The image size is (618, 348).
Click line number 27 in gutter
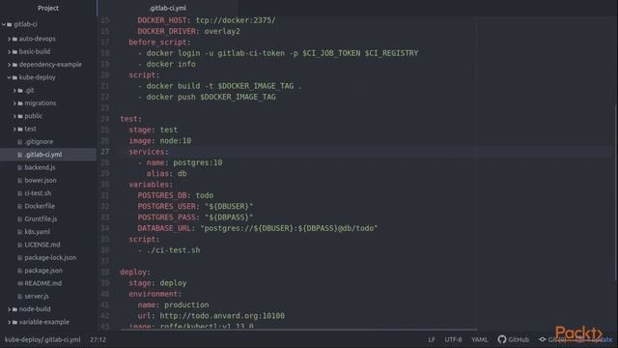click(x=105, y=152)
